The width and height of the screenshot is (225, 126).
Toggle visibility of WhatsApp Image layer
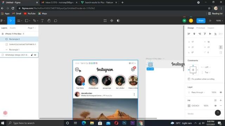[35, 55]
